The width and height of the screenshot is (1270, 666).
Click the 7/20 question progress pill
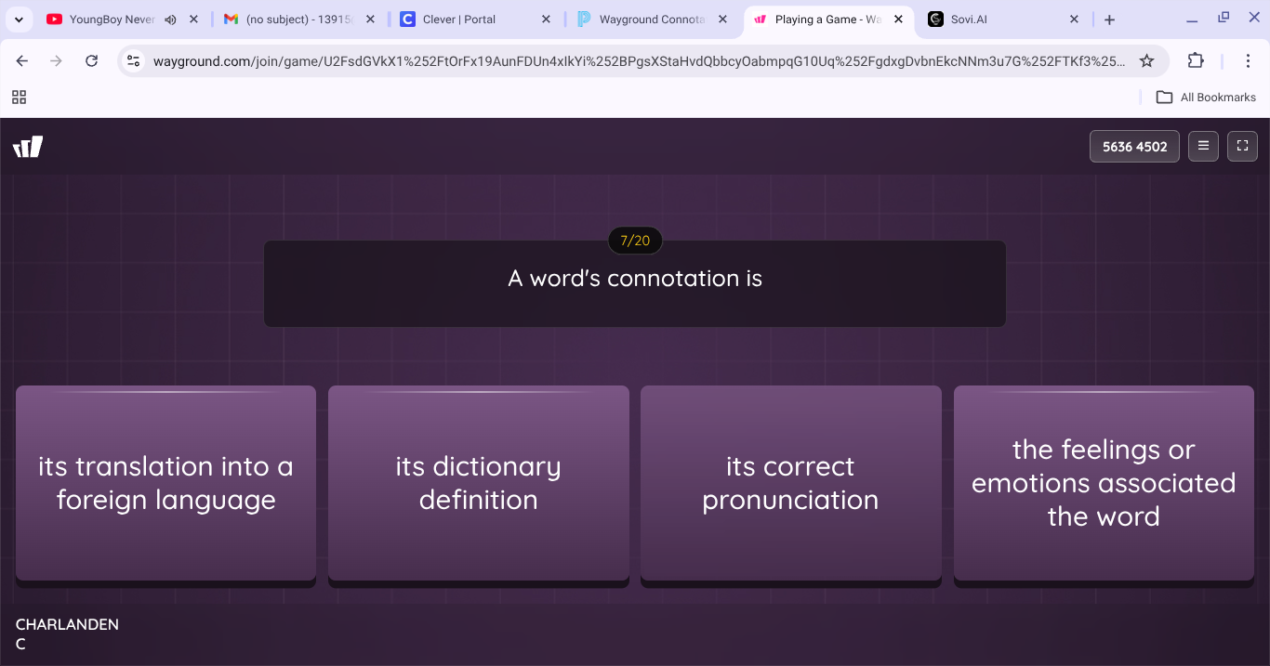tap(635, 241)
